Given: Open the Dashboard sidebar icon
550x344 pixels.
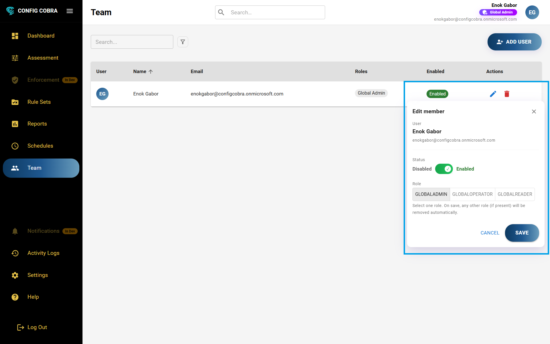Looking at the screenshot, I should [x=15, y=36].
